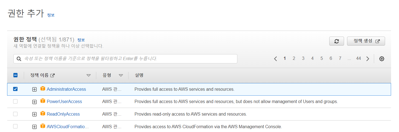Click the 정책 생성 button
This screenshot has height=132, width=399.
tap(366, 41)
